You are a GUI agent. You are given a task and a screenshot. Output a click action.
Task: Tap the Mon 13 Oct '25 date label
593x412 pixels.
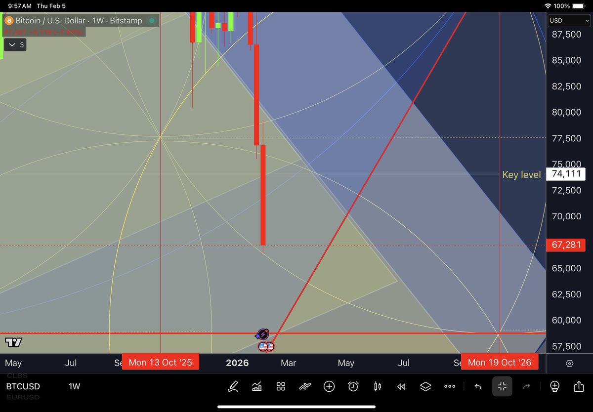[x=160, y=362]
